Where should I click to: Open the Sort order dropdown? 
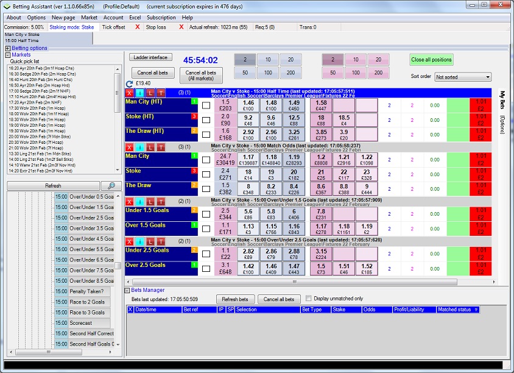coord(463,77)
